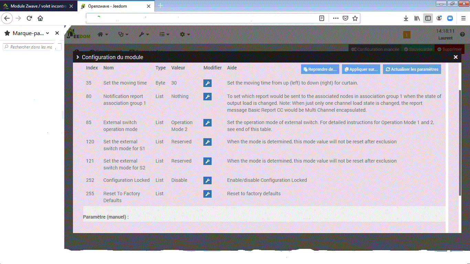Toggle reader view in address bar
This screenshot has width=470, height=264.
(322, 18)
